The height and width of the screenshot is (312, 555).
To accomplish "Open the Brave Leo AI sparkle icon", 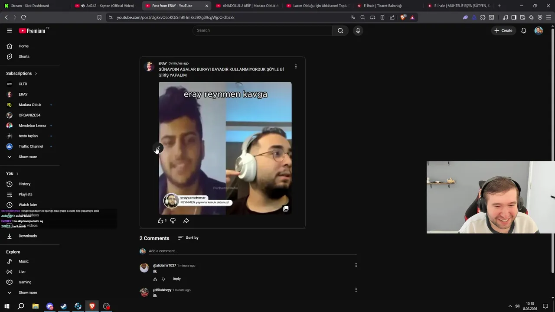I will (531, 17).
